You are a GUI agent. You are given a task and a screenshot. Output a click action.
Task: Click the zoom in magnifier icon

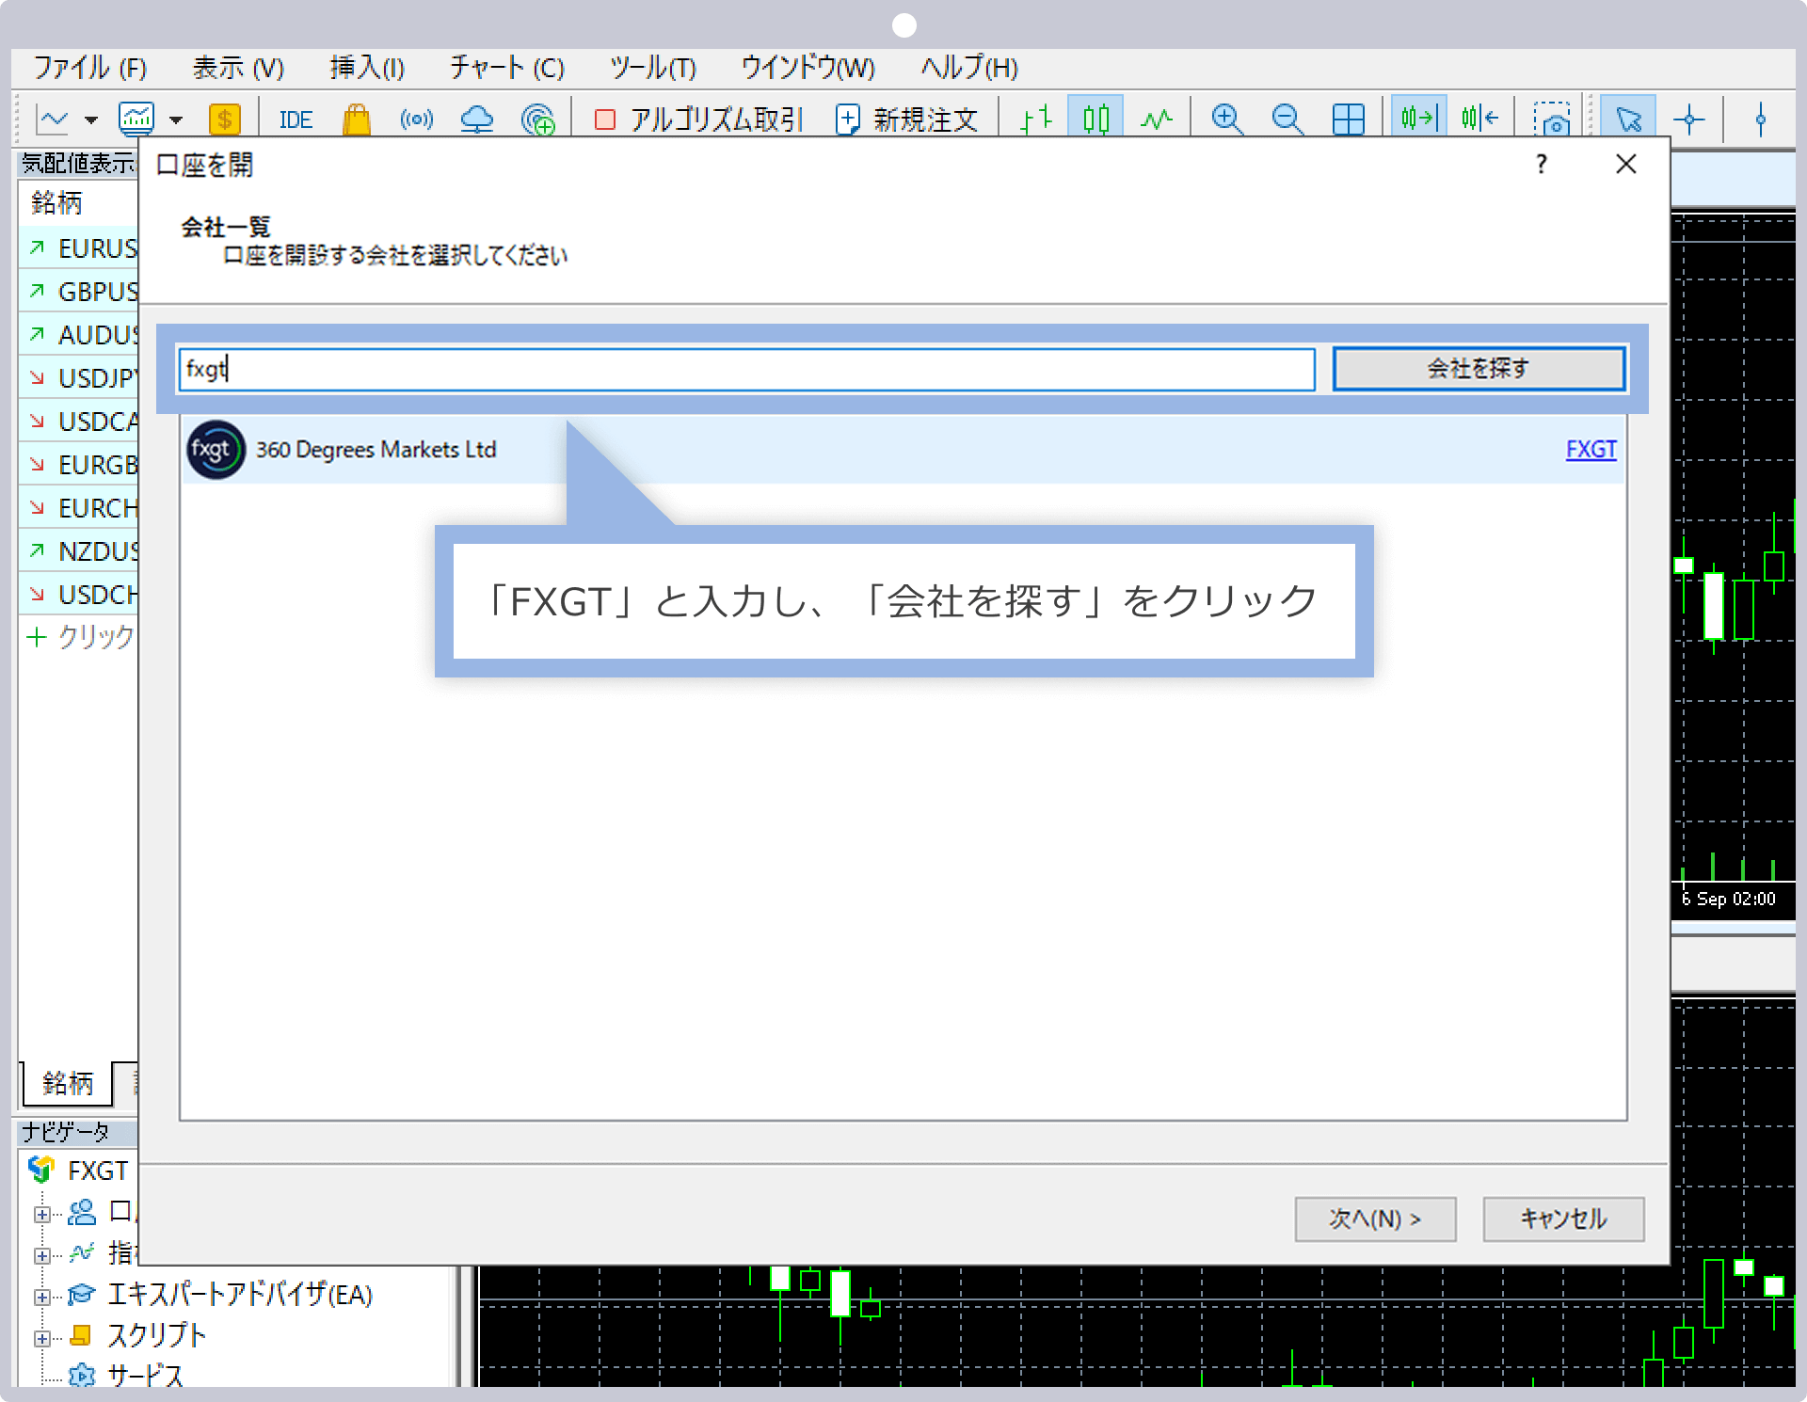[x=1226, y=119]
